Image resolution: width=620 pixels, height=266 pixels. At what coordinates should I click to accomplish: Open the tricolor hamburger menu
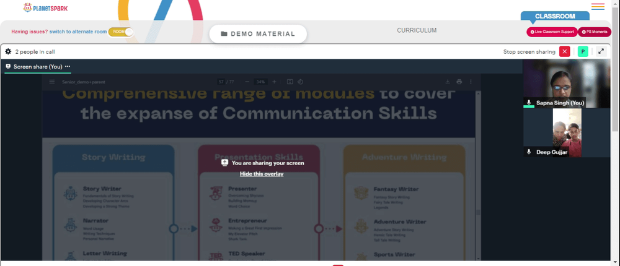(x=598, y=7)
